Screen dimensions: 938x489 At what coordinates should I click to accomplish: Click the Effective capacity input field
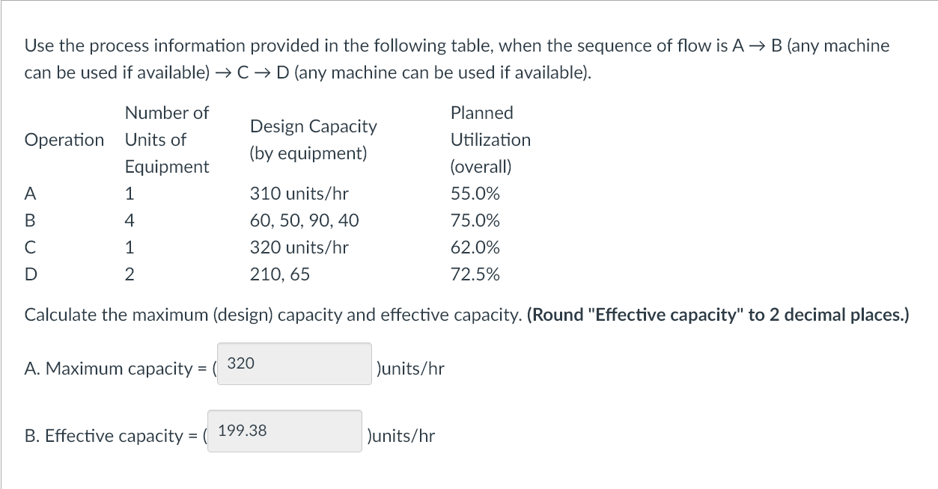click(x=284, y=431)
